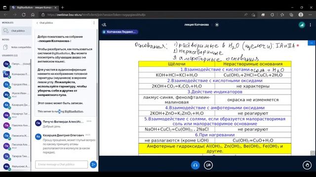Click the 3.Действие индикаторов row

(215, 92)
